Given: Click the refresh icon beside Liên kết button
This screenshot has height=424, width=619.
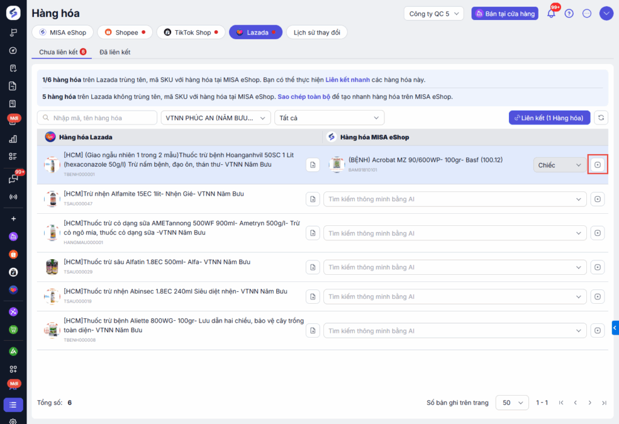Looking at the screenshot, I should click(x=601, y=118).
